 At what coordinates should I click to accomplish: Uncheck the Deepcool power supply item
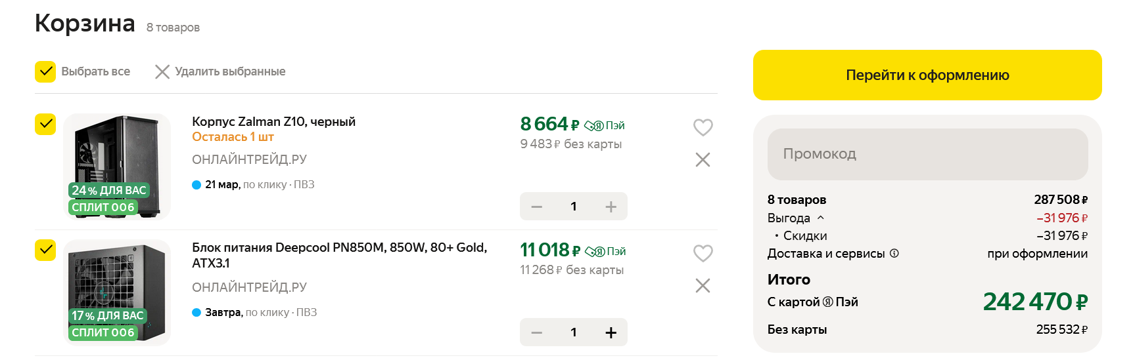[x=45, y=250]
